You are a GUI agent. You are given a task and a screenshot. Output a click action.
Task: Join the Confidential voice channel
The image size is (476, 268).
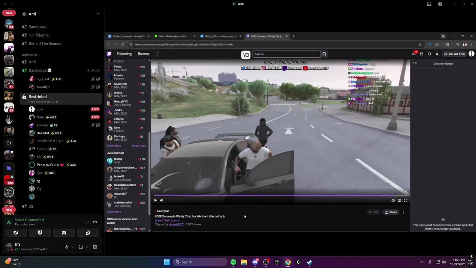pyautogui.click(x=61, y=35)
